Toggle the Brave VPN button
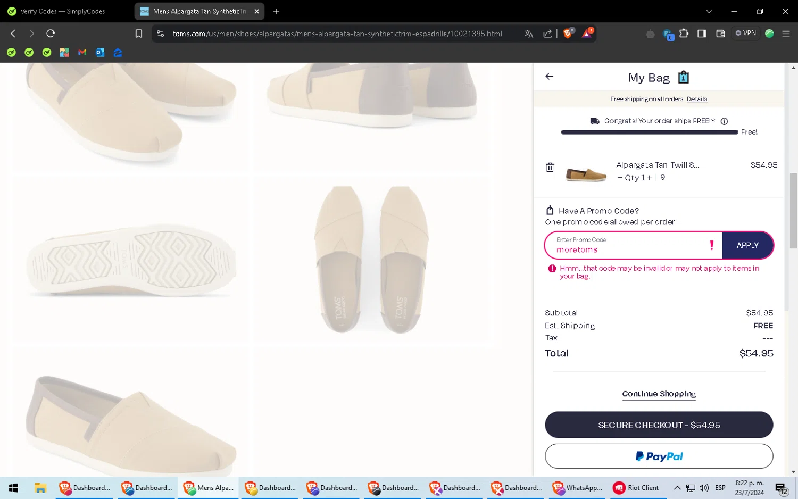Screen dimensions: 798x499 click(746, 33)
